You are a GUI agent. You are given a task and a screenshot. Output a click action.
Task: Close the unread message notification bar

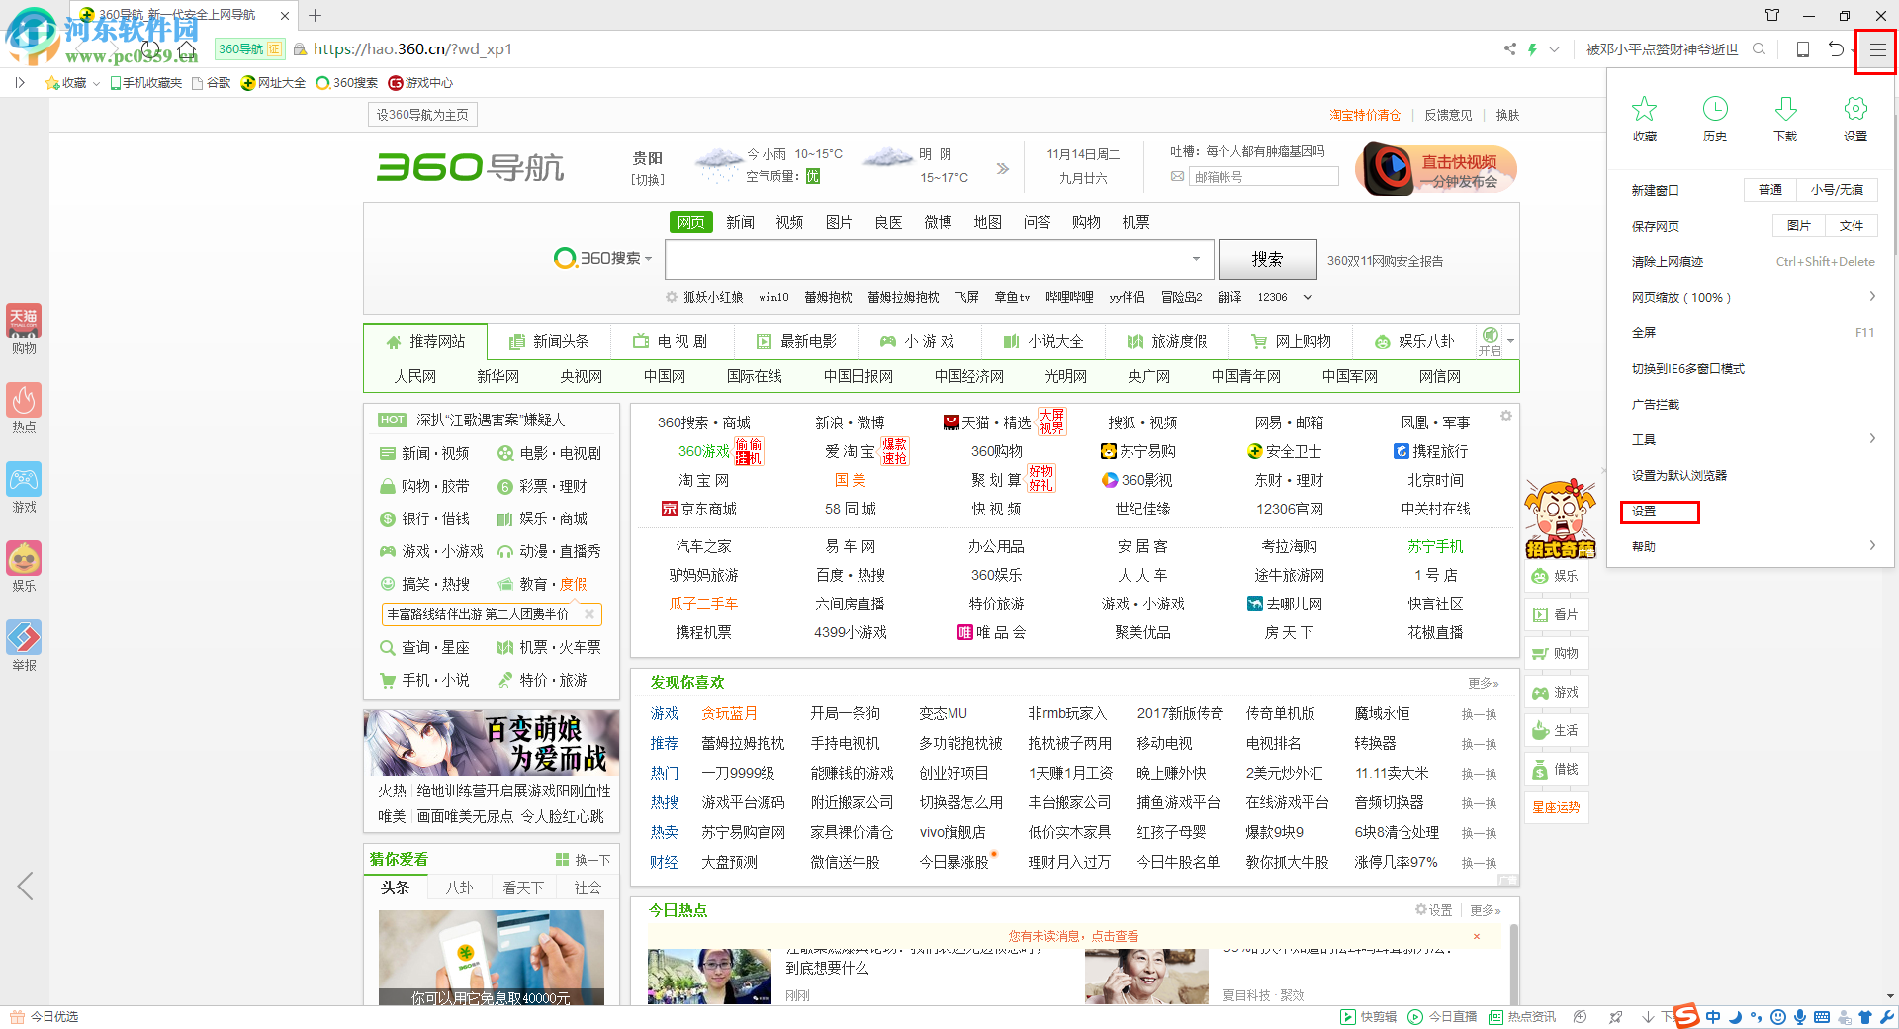[x=1477, y=936]
